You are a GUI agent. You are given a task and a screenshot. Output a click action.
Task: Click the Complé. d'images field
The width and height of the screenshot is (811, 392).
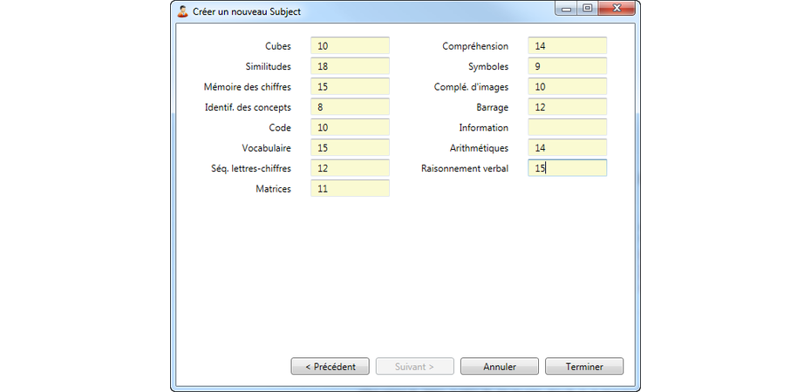click(567, 87)
